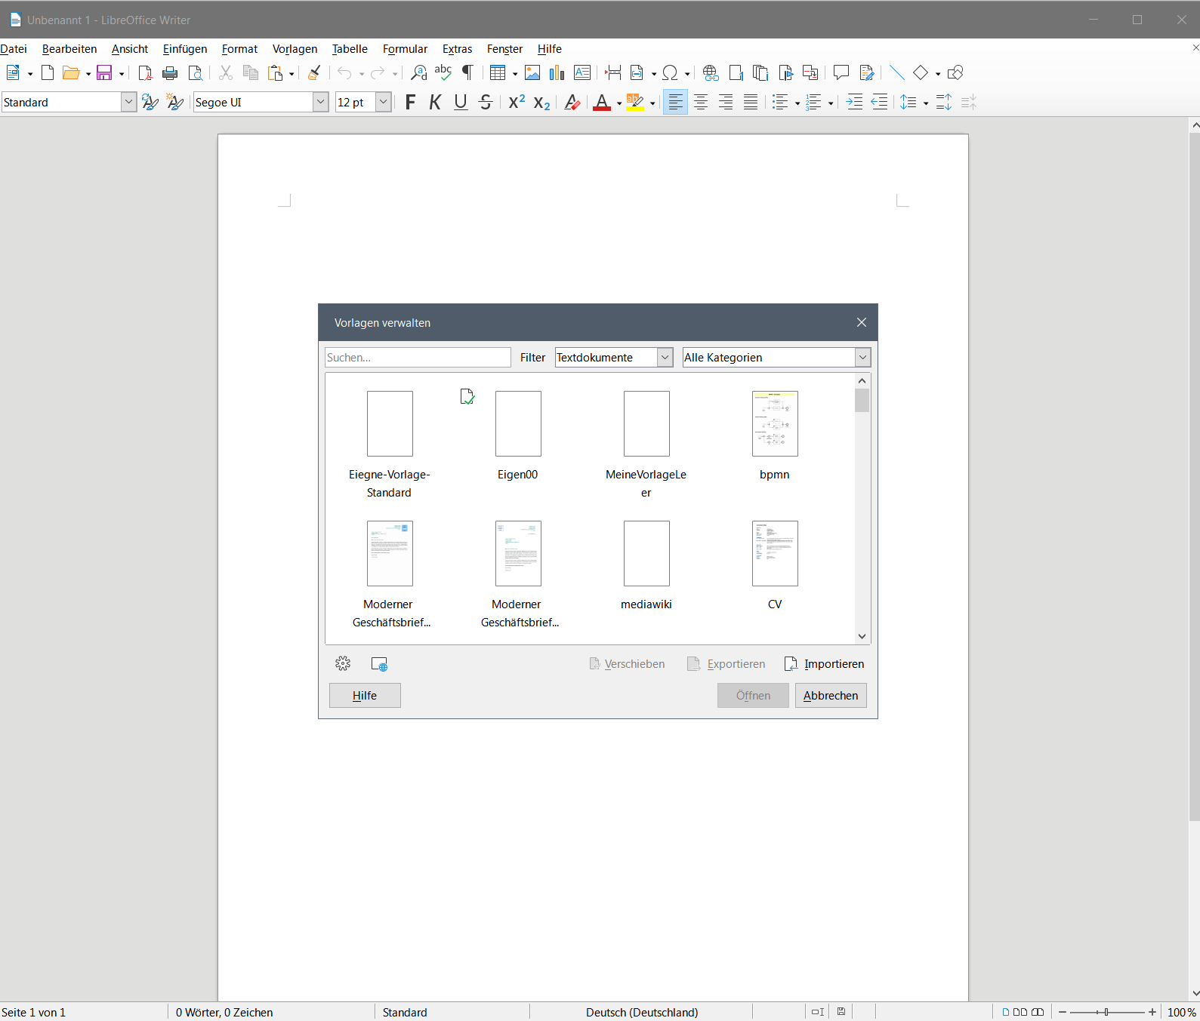Click the Hilfe button in dialog
Image resolution: width=1200 pixels, height=1021 pixels.
(x=365, y=696)
